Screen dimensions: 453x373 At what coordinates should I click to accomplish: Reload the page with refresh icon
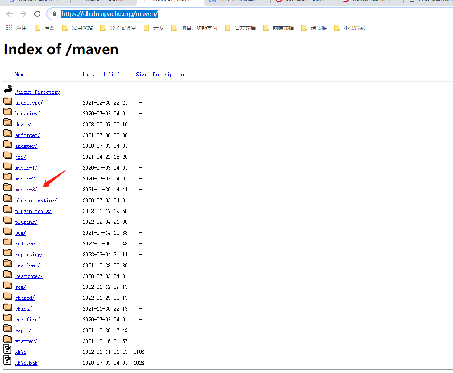click(37, 14)
